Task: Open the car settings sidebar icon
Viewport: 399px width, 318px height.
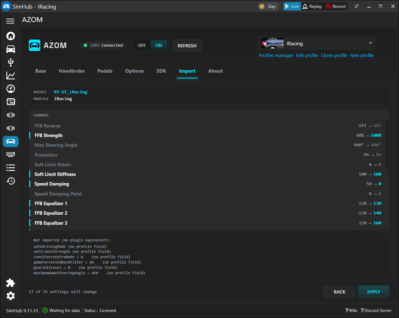Action: pyautogui.click(x=10, y=49)
